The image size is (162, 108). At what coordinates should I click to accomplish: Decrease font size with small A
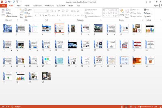coord(55,11)
